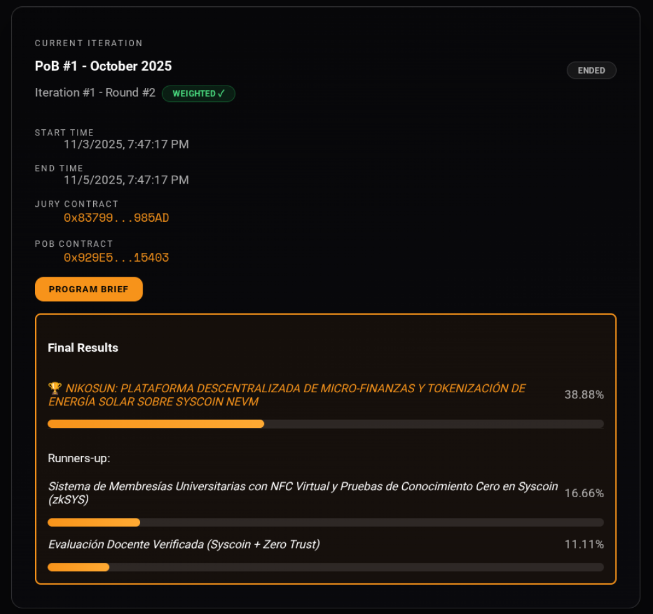Screen dimensions: 653x614
Task: Select the zkSYS university memberships project
Action: (303, 493)
